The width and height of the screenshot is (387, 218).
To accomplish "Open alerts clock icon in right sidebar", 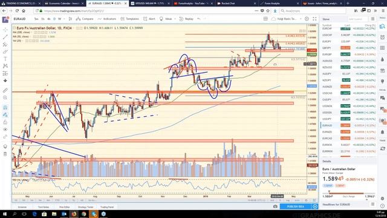I will coord(382,38).
